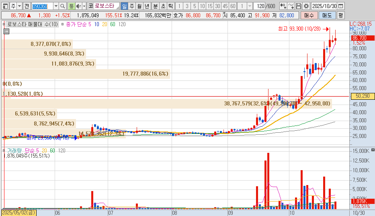The width and height of the screenshot is (375, 216).
Task: Open the stock code history dropdown
Action: click(56, 6)
